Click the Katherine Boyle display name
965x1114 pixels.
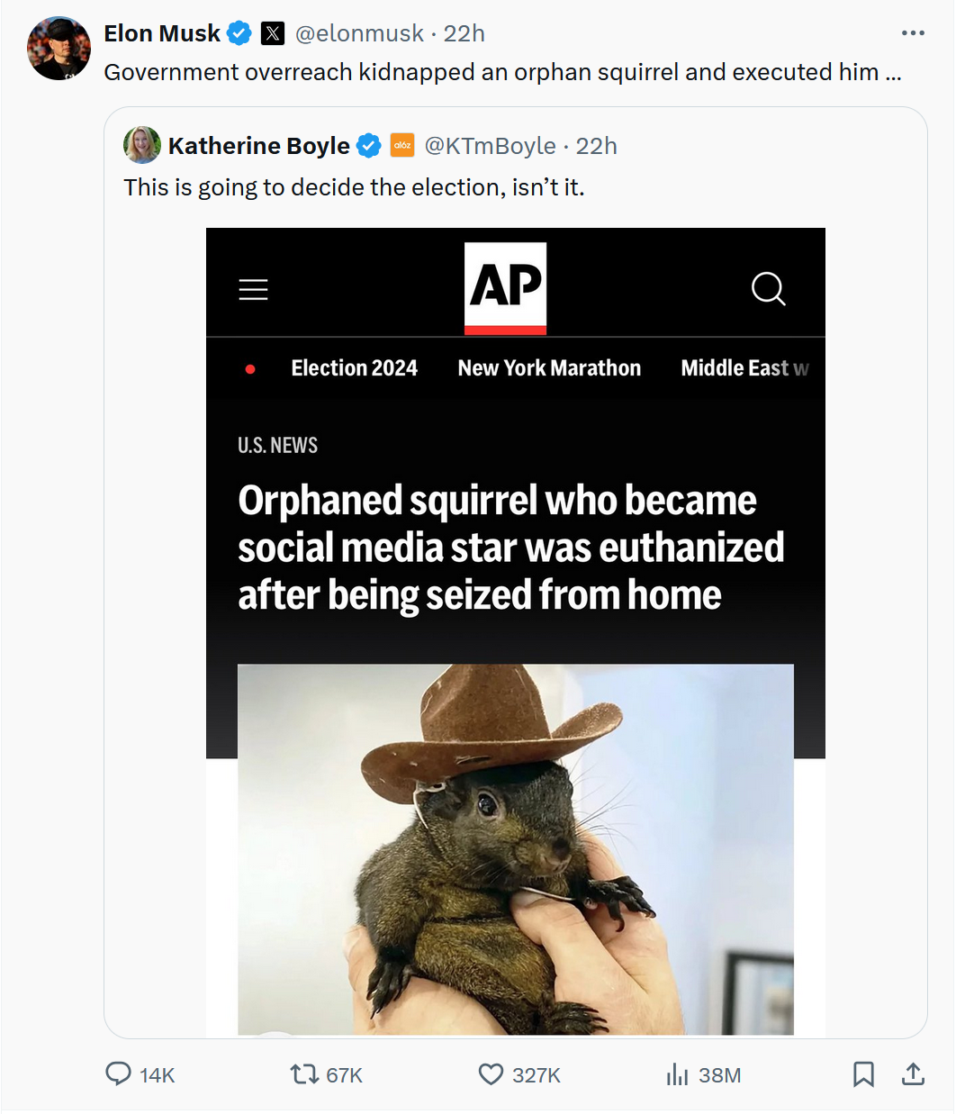[x=259, y=145]
